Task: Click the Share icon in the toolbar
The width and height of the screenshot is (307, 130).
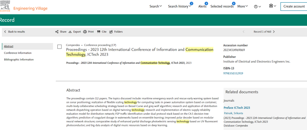Action: click(57, 32)
